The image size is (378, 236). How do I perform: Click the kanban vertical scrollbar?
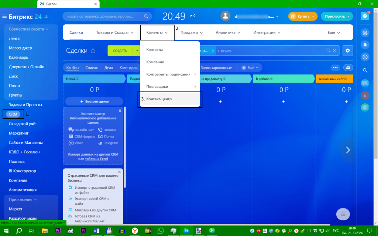125,147
